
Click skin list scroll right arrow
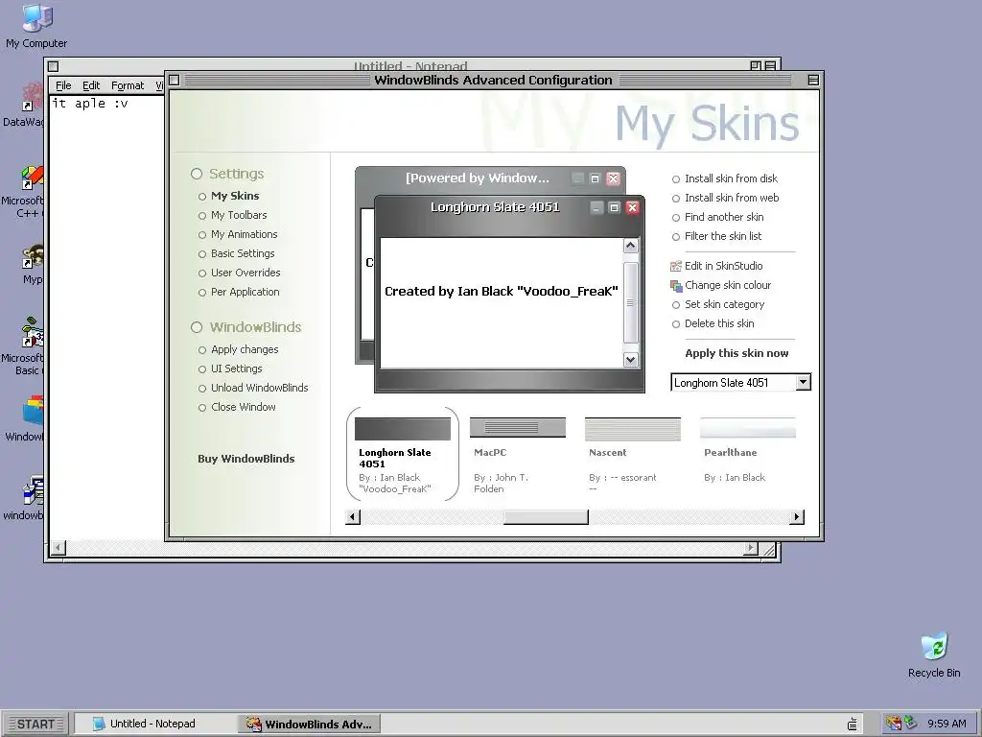(797, 517)
